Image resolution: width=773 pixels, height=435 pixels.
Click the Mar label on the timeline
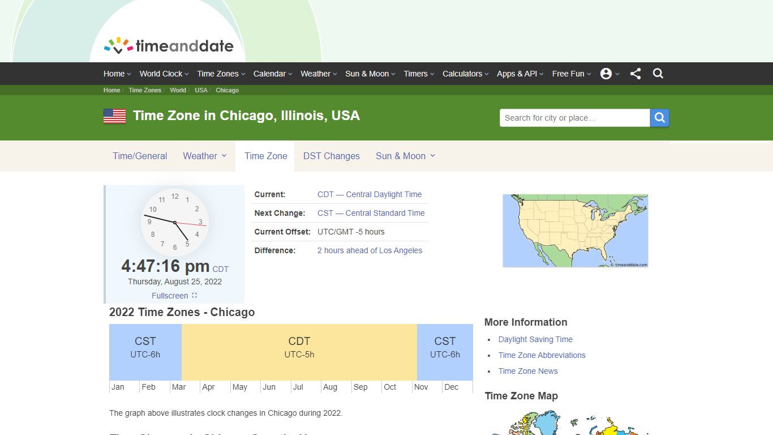pos(179,387)
